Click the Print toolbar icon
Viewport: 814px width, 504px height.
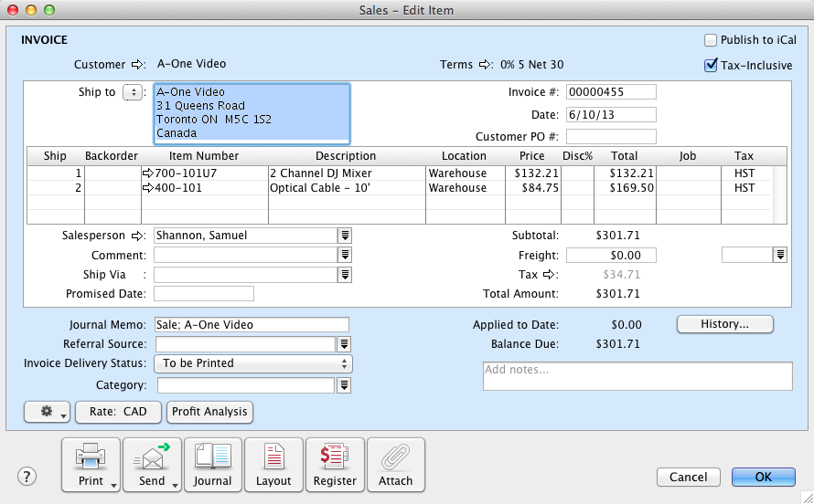click(x=91, y=465)
